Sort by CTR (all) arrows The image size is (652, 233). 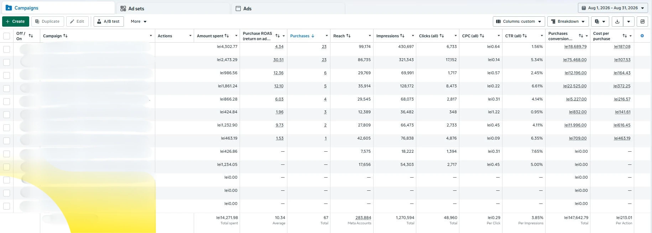click(525, 36)
